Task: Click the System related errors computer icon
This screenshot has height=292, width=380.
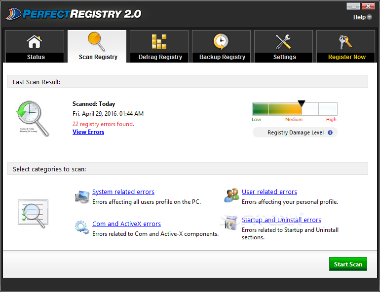Action: point(82,196)
